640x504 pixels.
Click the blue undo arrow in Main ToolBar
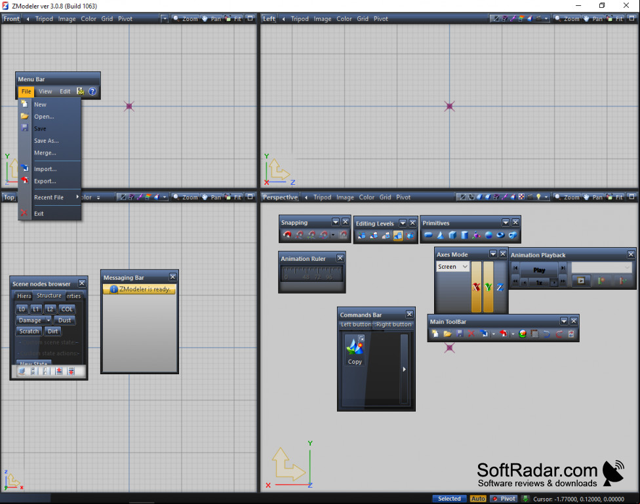546,334
